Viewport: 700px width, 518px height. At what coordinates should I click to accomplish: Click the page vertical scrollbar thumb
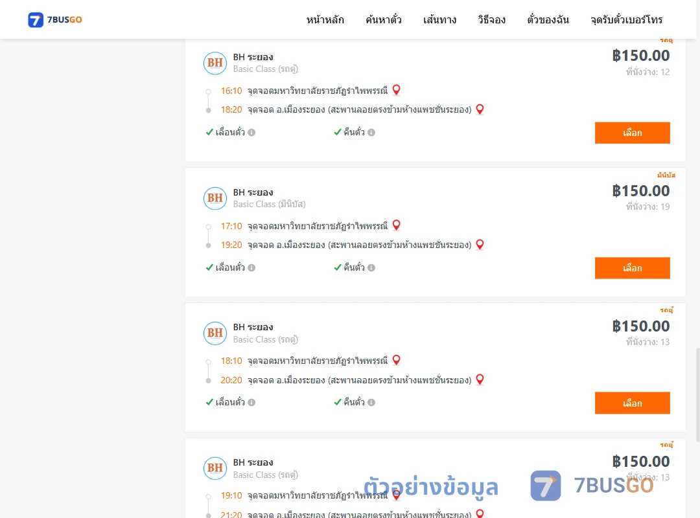coord(698,394)
